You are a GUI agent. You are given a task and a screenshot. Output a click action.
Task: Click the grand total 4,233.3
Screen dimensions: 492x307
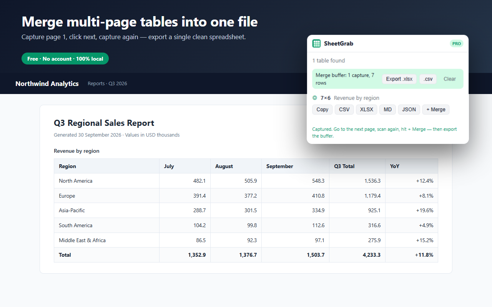[372, 255]
